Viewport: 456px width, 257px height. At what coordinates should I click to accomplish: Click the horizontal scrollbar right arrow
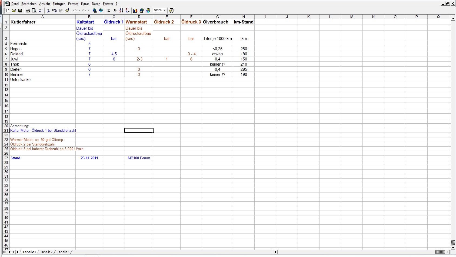[x=447, y=252]
